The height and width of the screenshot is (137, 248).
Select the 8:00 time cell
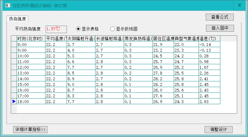(31, 45)
